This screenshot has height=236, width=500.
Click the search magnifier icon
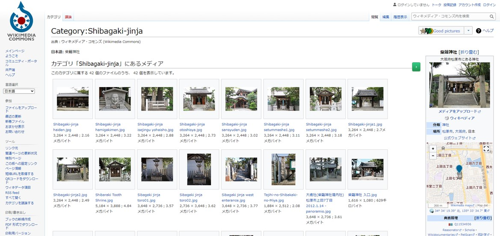(x=492, y=16)
